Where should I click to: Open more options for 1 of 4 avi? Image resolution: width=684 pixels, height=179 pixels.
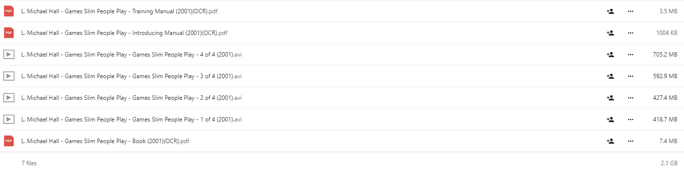click(x=630, y=119)
